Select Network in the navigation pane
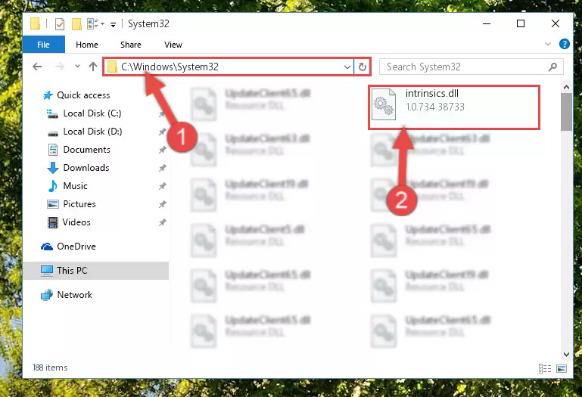582x397 pixels. coord(74,295)
